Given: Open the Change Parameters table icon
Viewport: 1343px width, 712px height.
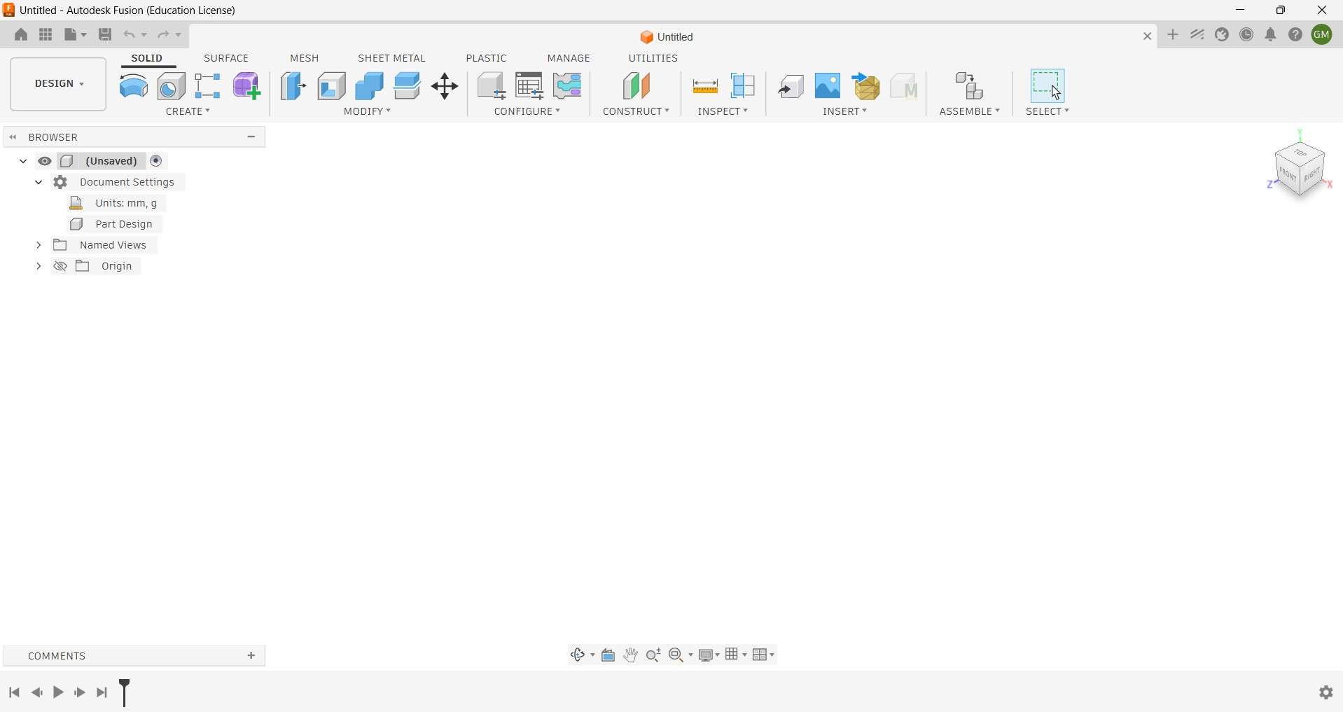Looking at the screenshot, I should 530,86.
